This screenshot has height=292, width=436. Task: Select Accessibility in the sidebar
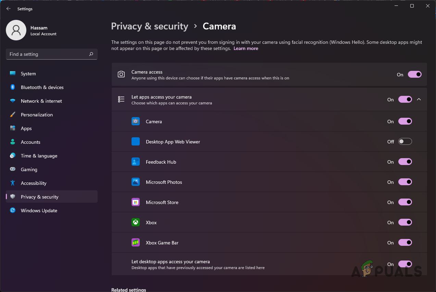(x=34, y=183)
